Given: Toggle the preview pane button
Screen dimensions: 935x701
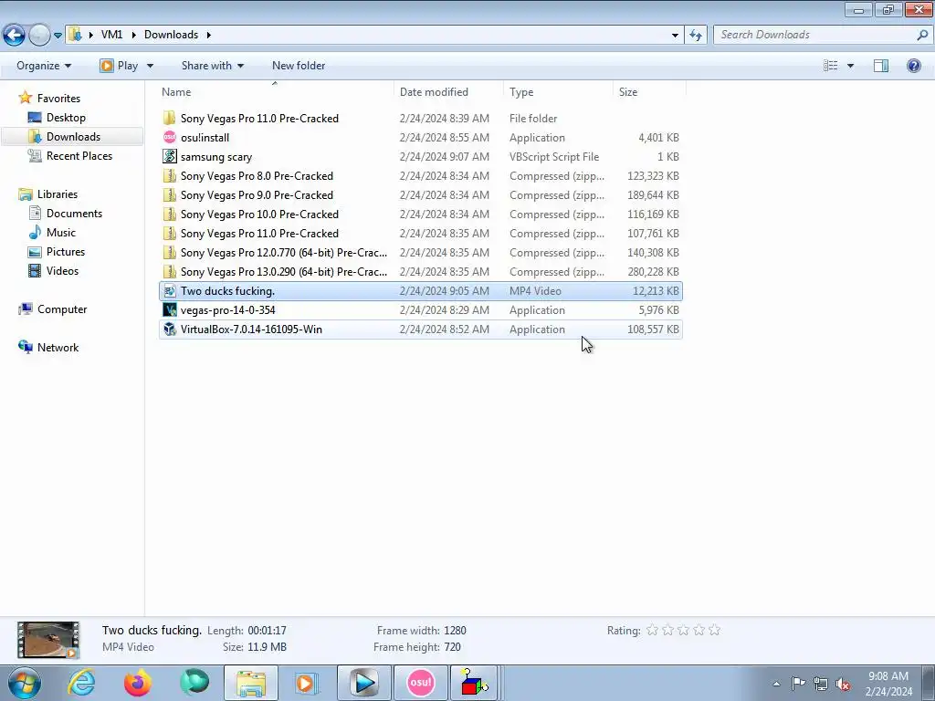Looking at the screenshot, I should [x=881, y=66].
